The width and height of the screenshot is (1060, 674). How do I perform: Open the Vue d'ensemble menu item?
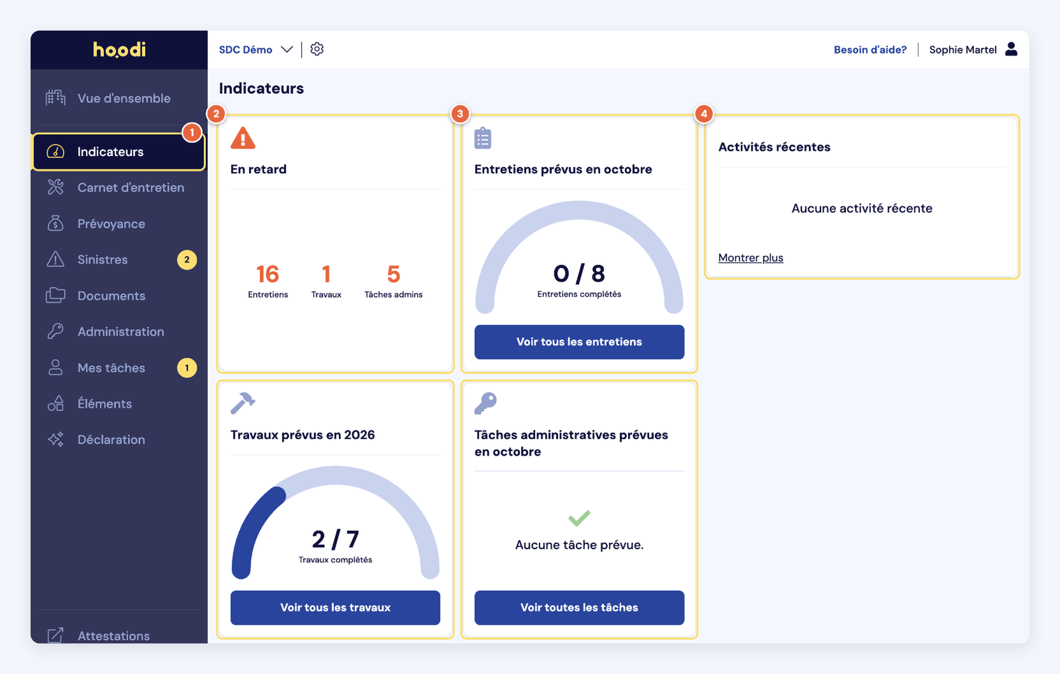coord(119,98)
